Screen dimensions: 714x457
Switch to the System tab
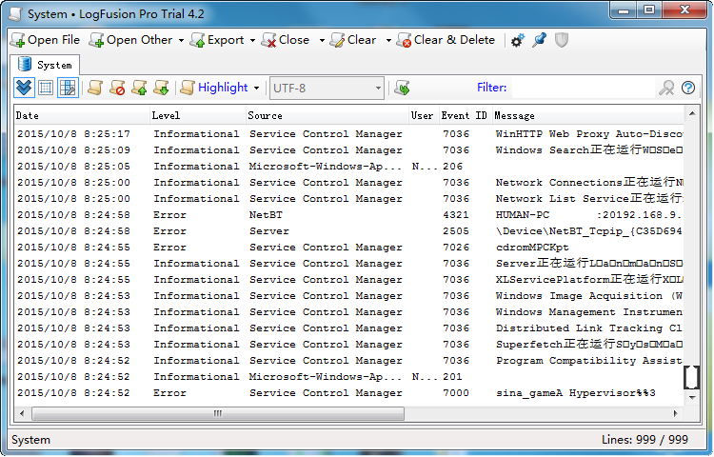point(45,65)
